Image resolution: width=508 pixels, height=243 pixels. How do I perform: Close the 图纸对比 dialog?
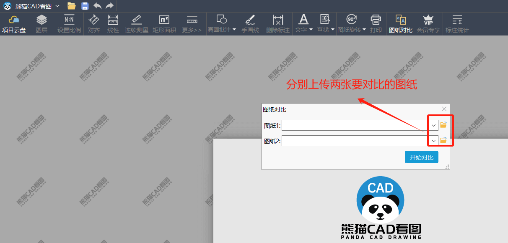[x=444, y=109]
